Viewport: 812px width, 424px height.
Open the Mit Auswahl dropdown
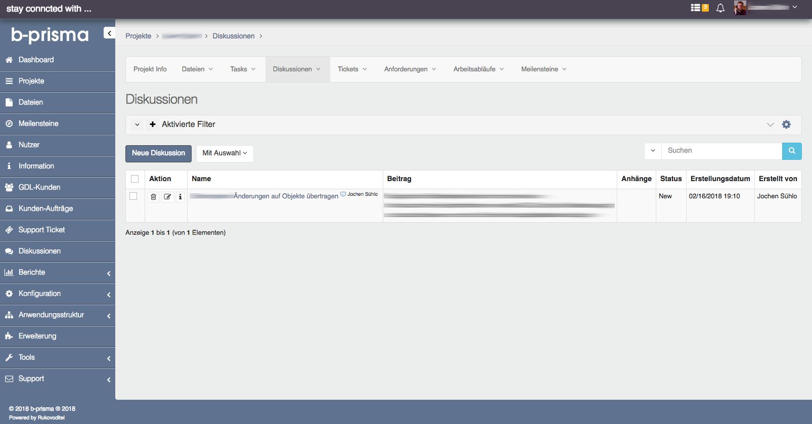224,153
